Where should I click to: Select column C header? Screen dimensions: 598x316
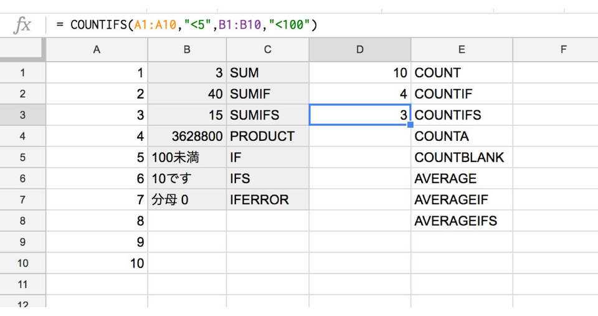[268, 50]
